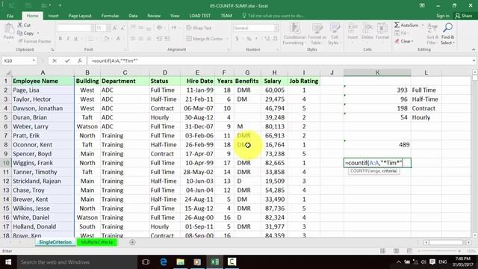Click Tell me what you want box

point(273,16)
